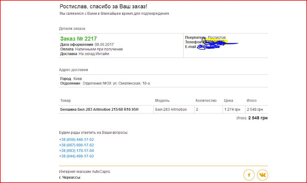Select row total cell '2 548 грн'
Image resolution: width=307 pixels, height=183 pixels.
(x=255, y=109)
